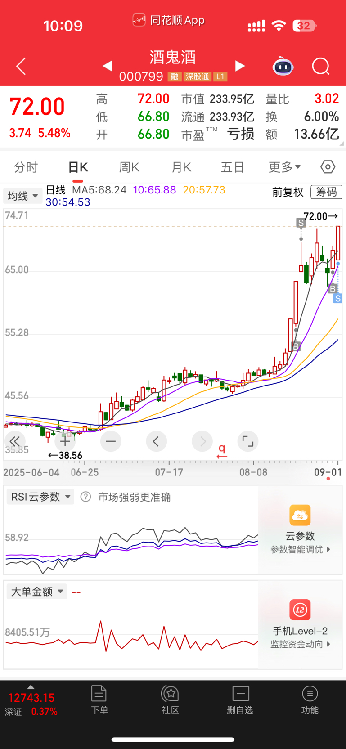
Task: Switch to 周K tab
Action: pyautogui.click(x=129, y=167)
